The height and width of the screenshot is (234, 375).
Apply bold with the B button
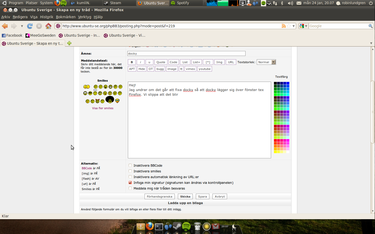(x=132, y=62)
